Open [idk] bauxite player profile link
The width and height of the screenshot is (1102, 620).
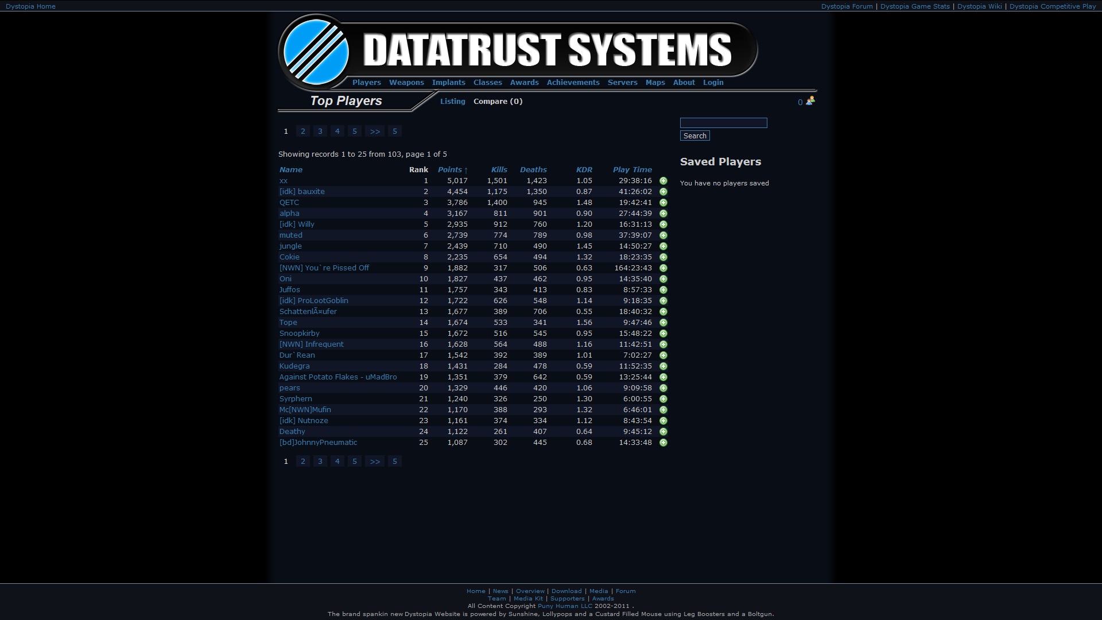[x=302, y=192]
